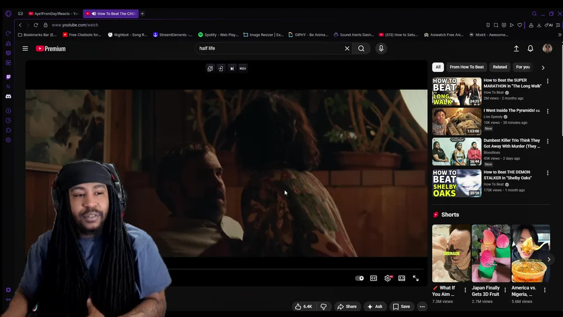Image resolution: width=563 pixels, height=317 pixels.
Task: Toggle closed captions in player
Action: [x=373, y=278]
